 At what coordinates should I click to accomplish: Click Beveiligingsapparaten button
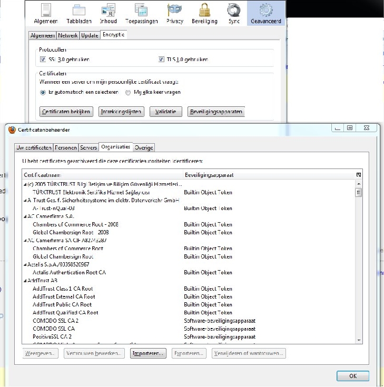216,112
